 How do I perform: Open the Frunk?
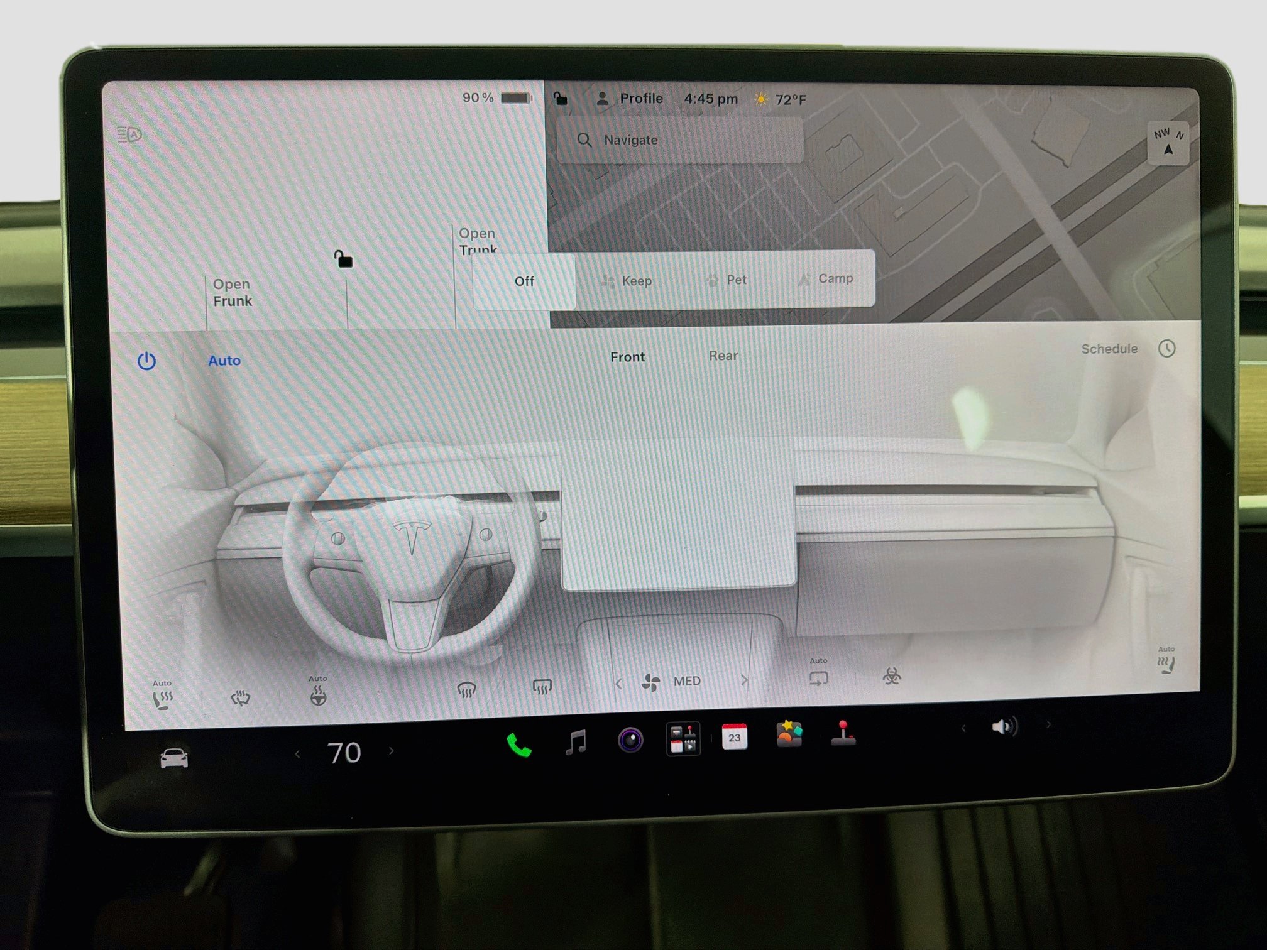232,292
